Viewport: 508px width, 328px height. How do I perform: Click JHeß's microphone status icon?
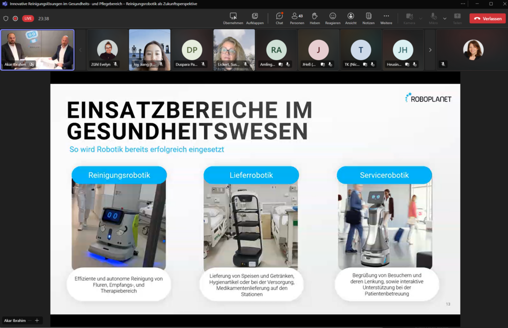click(x=330, y=65)
